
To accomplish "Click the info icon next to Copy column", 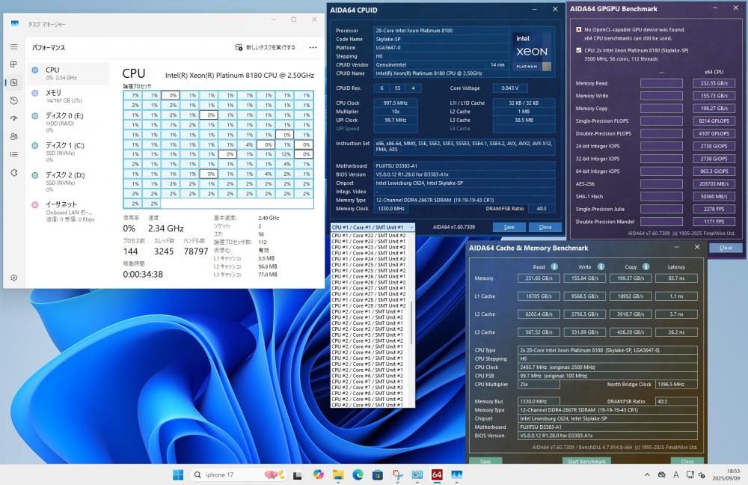I will 646,266.
